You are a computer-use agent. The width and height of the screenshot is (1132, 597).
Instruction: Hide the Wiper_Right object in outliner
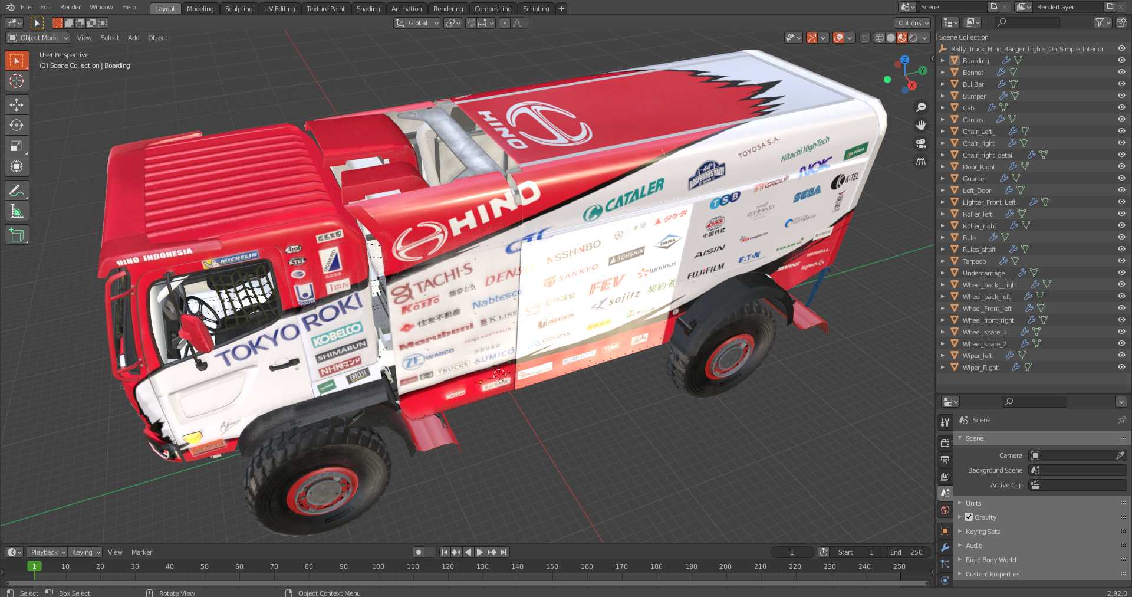[1121, 367]
